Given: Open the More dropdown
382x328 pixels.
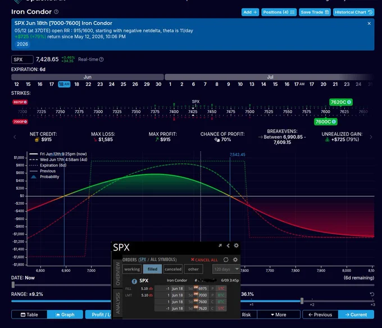Looking at the screenshot, I should (x=279, y=315).
